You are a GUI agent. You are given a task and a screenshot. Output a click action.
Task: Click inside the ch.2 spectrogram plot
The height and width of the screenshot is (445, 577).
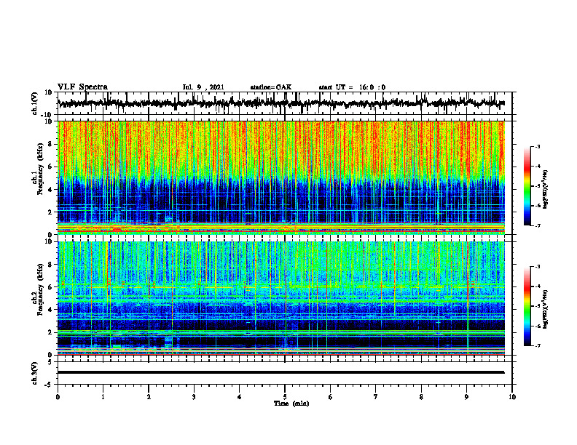tap(281, 298)
